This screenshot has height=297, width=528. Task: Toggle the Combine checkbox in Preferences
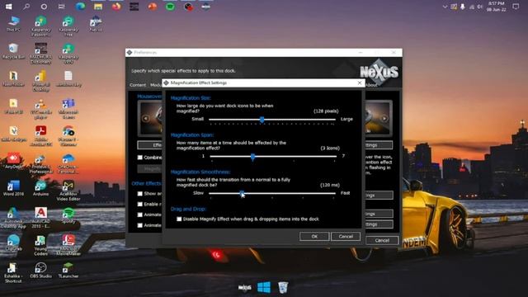(x=140, y=158)
